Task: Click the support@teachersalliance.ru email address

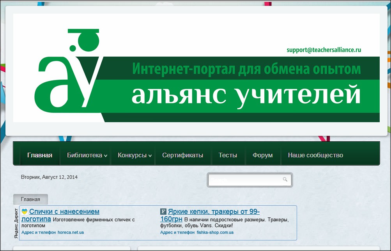Action: tap(324, 50)
